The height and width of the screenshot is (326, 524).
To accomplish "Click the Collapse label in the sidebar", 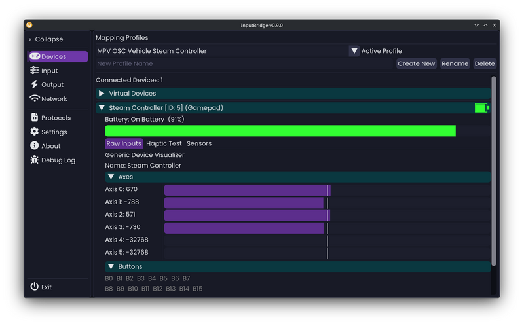I will point(49,39).
